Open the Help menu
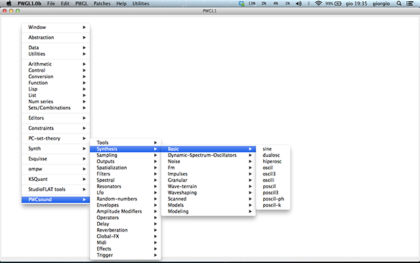The height and width of the screenshot is (263, 420). click(x=121, y=3)
